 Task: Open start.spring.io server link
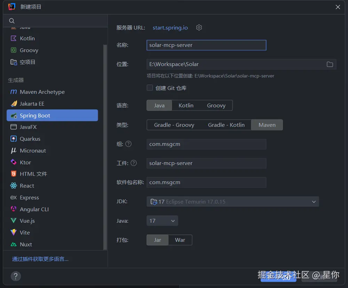tap(170, 28)
